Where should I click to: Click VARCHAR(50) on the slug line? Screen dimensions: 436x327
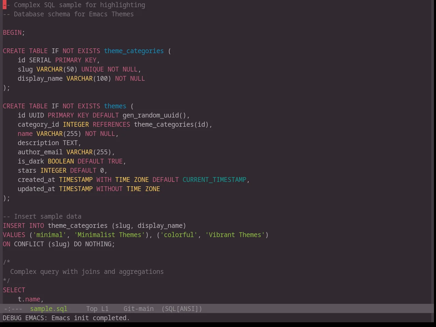click(x=57, y=69)
